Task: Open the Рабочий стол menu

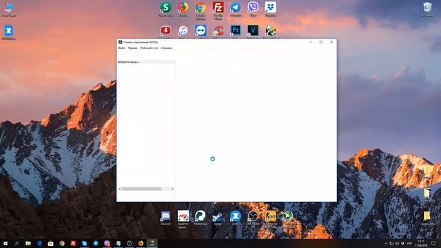Action: click(x=149, y=48)
